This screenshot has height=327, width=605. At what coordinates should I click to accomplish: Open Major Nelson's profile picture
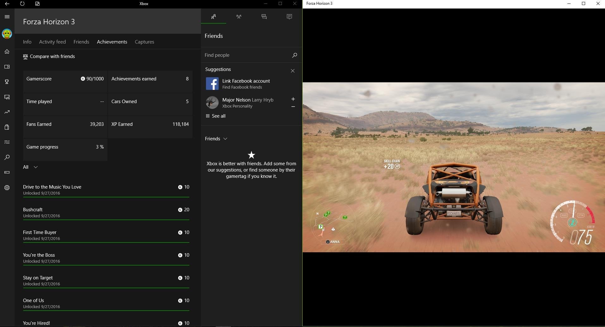click(212, 103)
